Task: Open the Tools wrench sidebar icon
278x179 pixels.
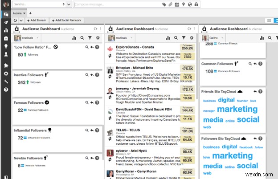Action: pyautogui.click(x=6, y=81)
